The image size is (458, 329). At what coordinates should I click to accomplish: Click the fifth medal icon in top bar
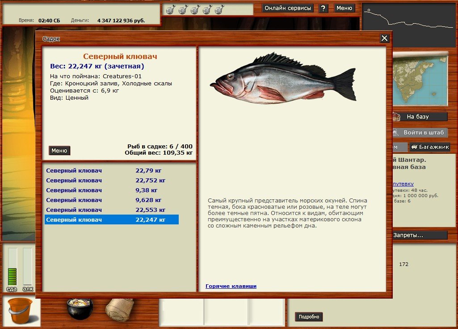point(219,9)
